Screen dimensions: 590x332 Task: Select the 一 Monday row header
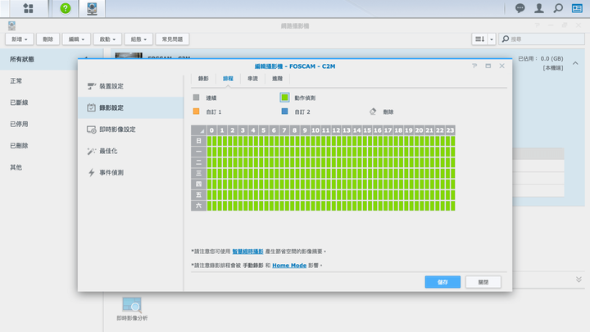coord(198,152)
